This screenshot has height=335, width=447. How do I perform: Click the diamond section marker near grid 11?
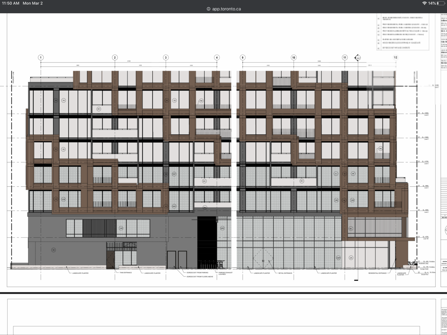click(358, 58)
